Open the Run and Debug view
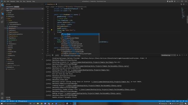This screenshot has height=105, width=188. (x=2, y=17)
